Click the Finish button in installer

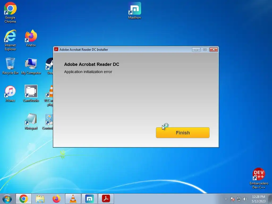(x=183, y=133)
